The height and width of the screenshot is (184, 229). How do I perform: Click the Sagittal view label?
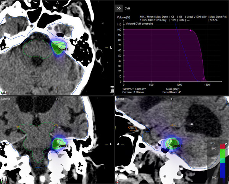pyautogui.click(x=120, y=98)
